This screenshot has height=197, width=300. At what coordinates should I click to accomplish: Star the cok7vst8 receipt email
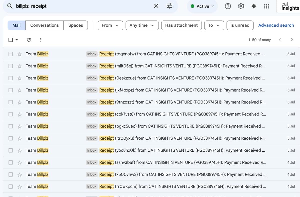(20, 114)
